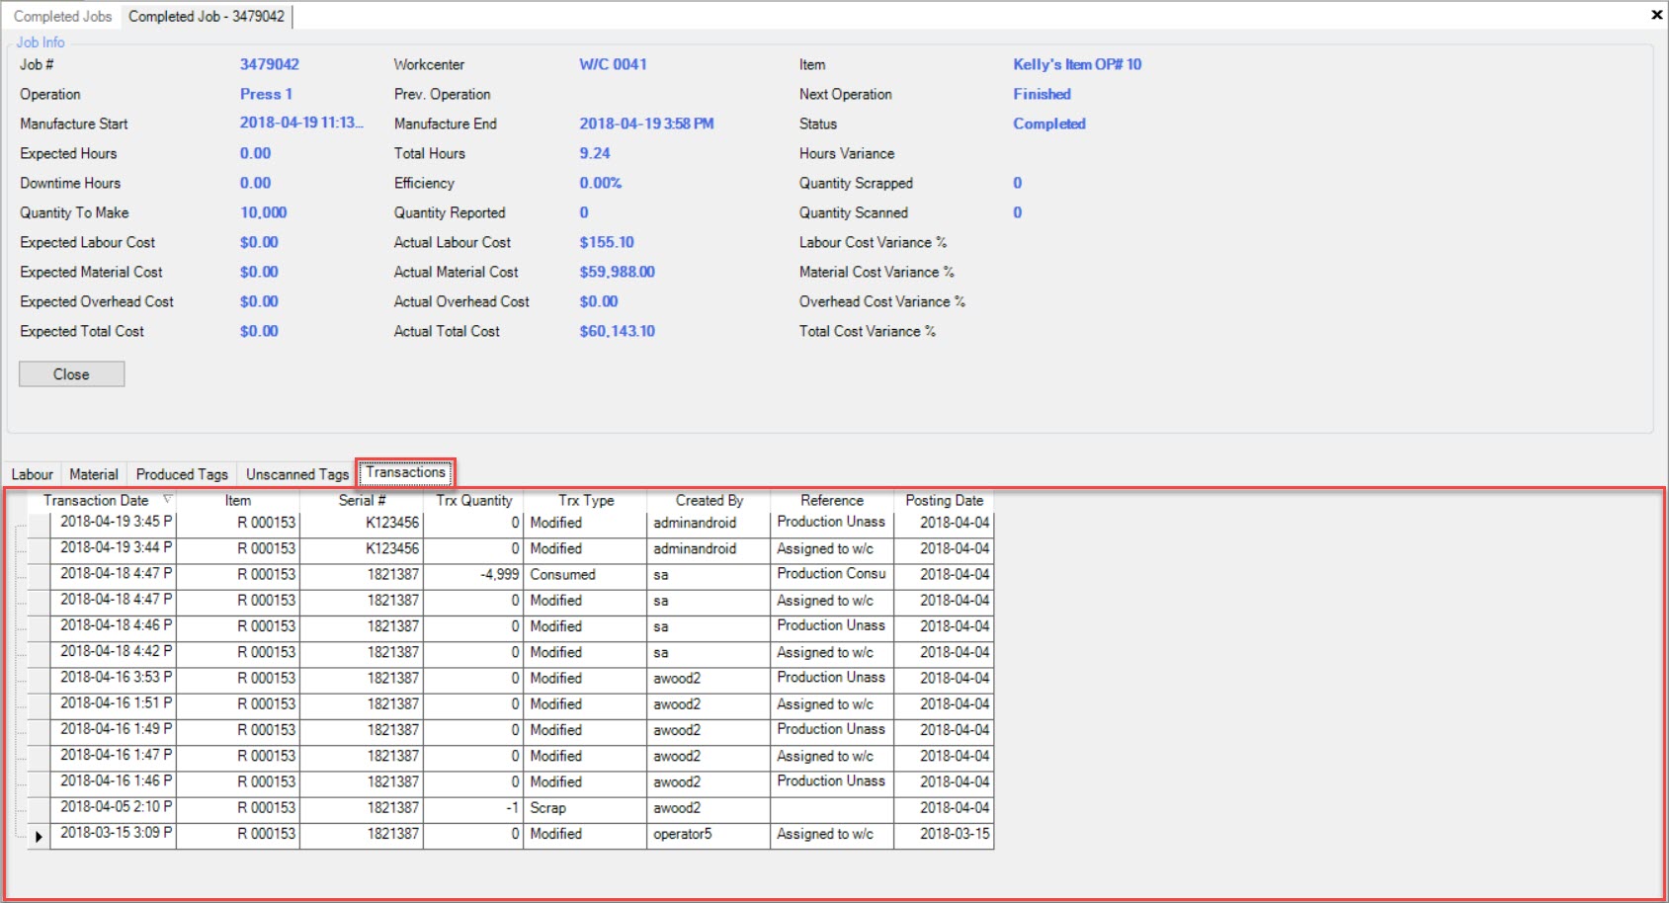The width and height of the screenshot is (1669, 903).
Task: Open the Labour tab
Action: [32, 474]
